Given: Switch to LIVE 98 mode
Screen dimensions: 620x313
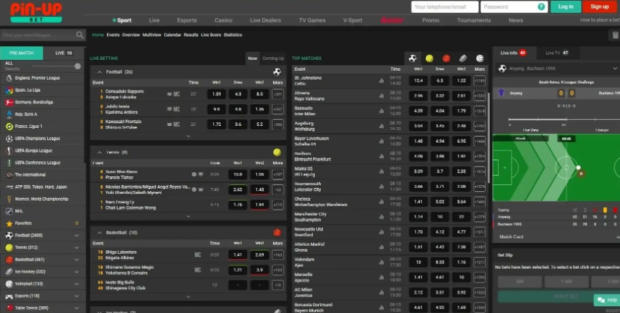Looking at the screenshot, I should click(63, 53).
